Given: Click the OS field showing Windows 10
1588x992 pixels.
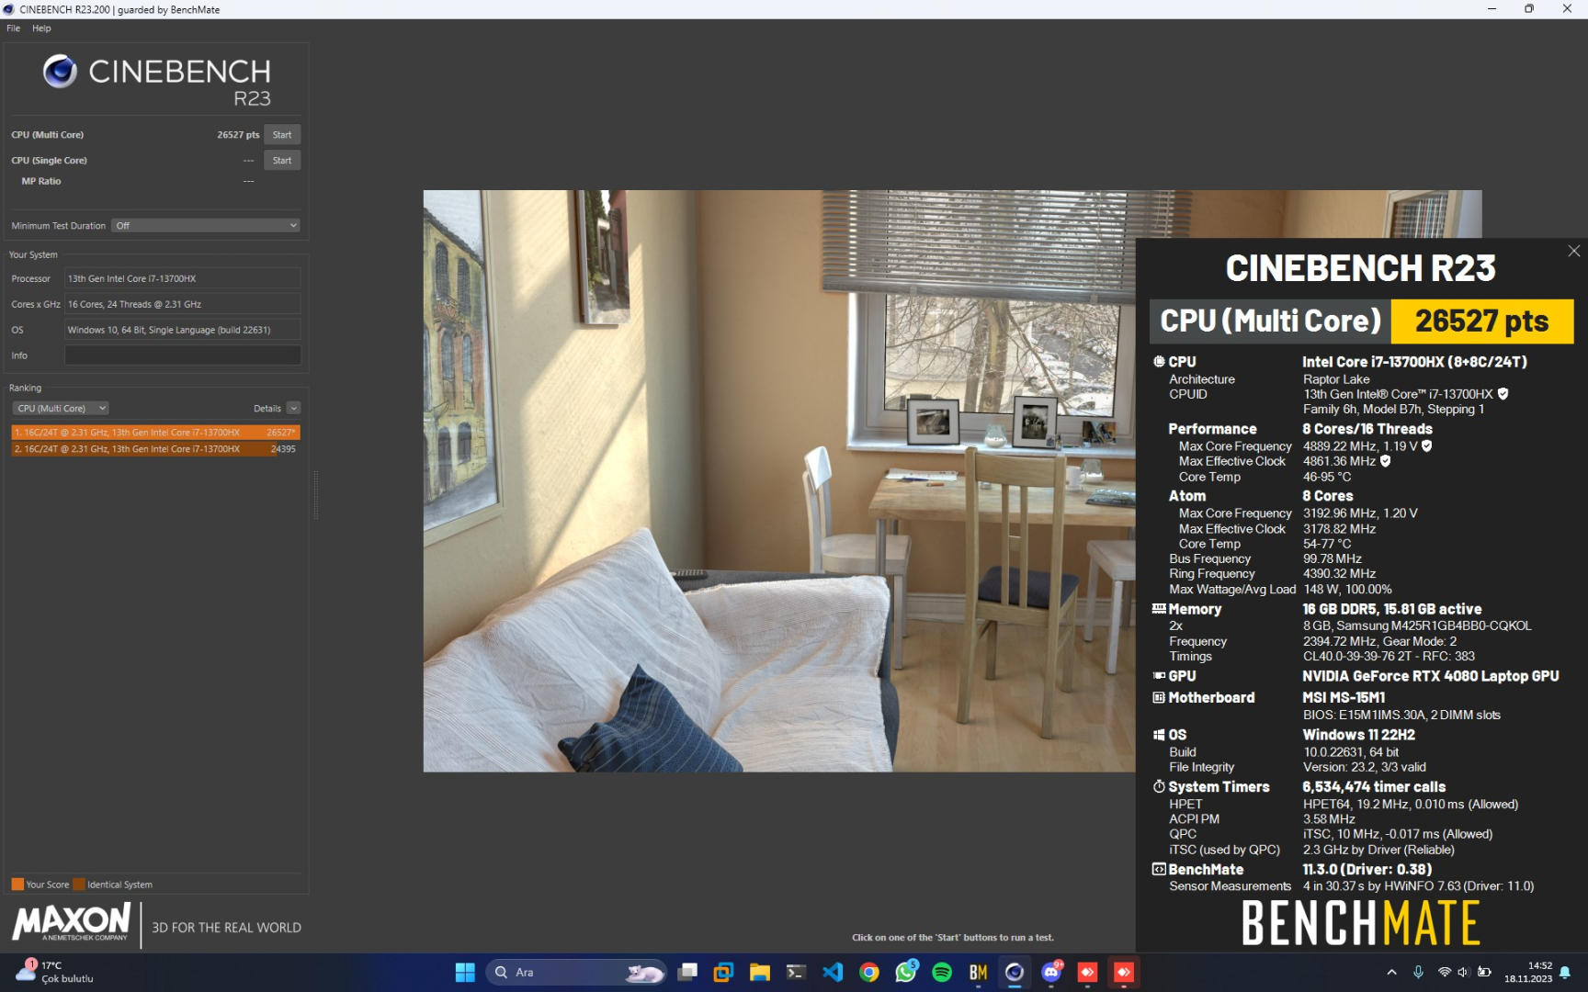Looking at the screenshot, I should pos(183,330).
